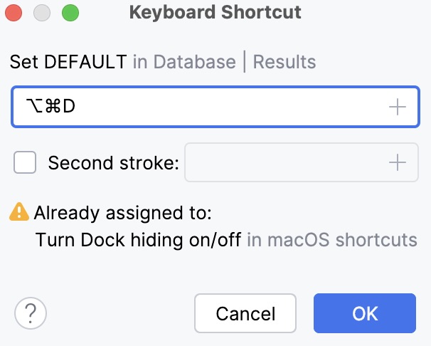
Task: Click the 'Already assigned to:' warning text
Action: pyautogui.click(x=123, y=213)
